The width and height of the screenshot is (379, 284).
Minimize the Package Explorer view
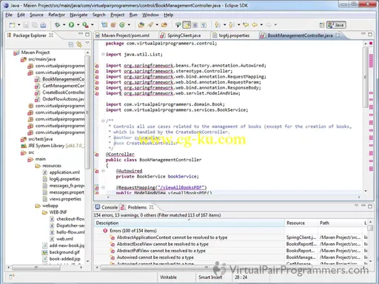[81, 34]
